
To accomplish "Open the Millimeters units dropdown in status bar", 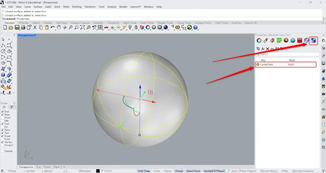I will 85,171.
